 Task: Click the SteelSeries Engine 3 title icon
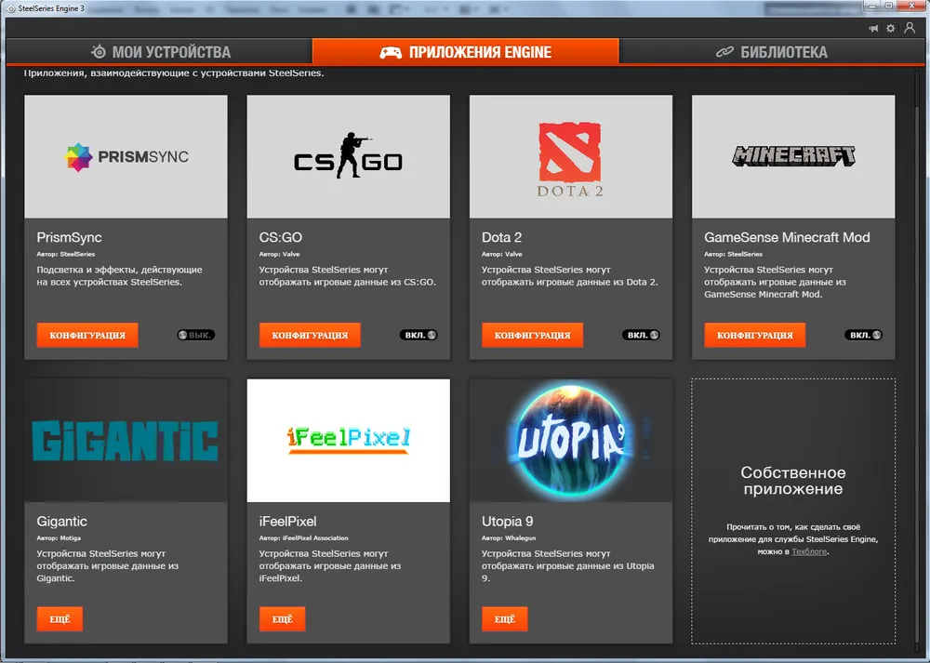(10, 8)
